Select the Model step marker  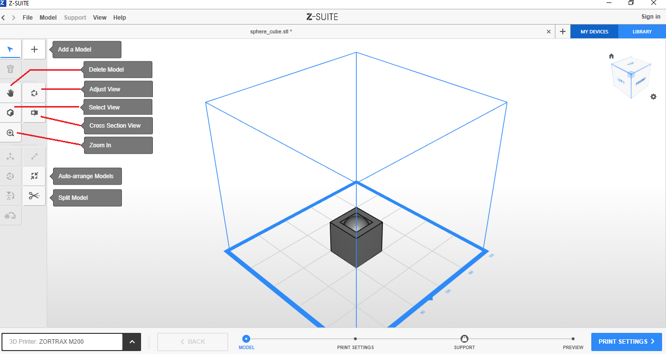(x=246, y=339)
